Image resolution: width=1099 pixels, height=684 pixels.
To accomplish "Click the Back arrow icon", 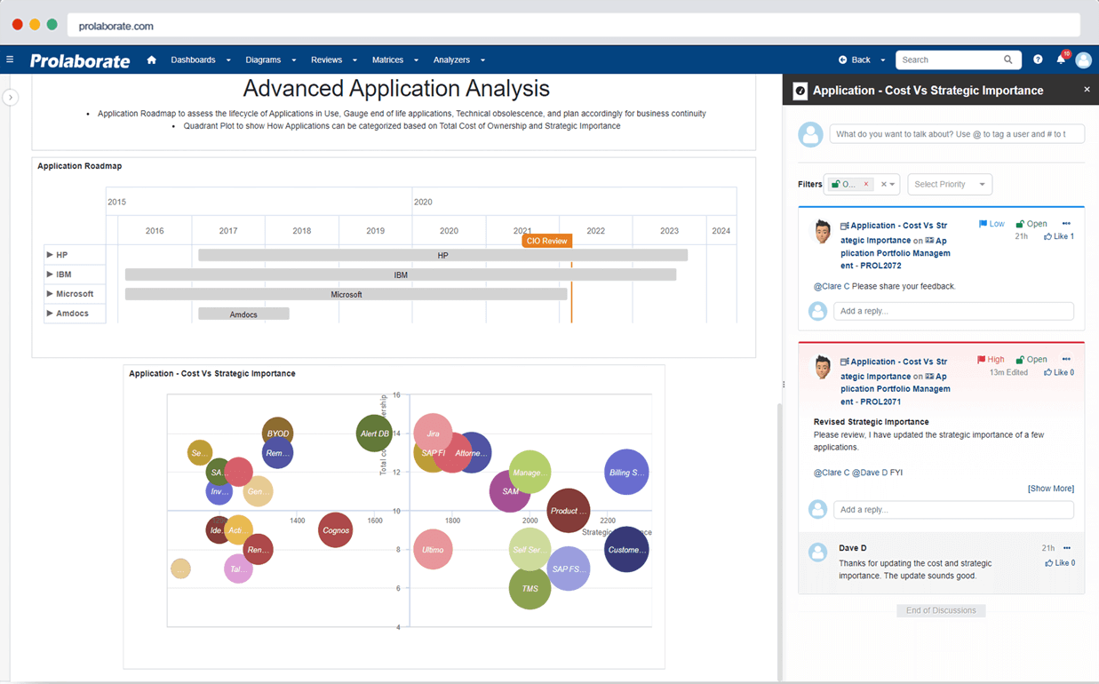I will pyautogui.click(x=843, y=60).
